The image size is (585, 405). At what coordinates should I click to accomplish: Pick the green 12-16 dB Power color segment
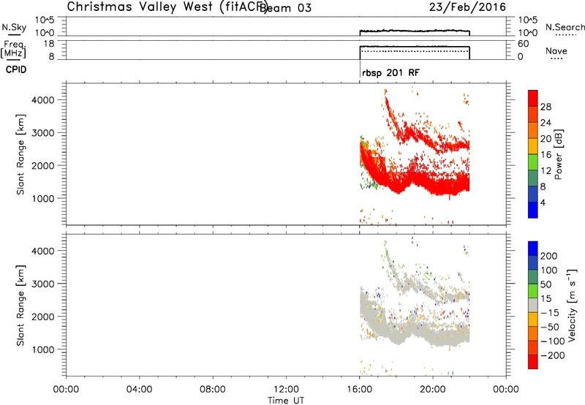(x=533, y=162)
